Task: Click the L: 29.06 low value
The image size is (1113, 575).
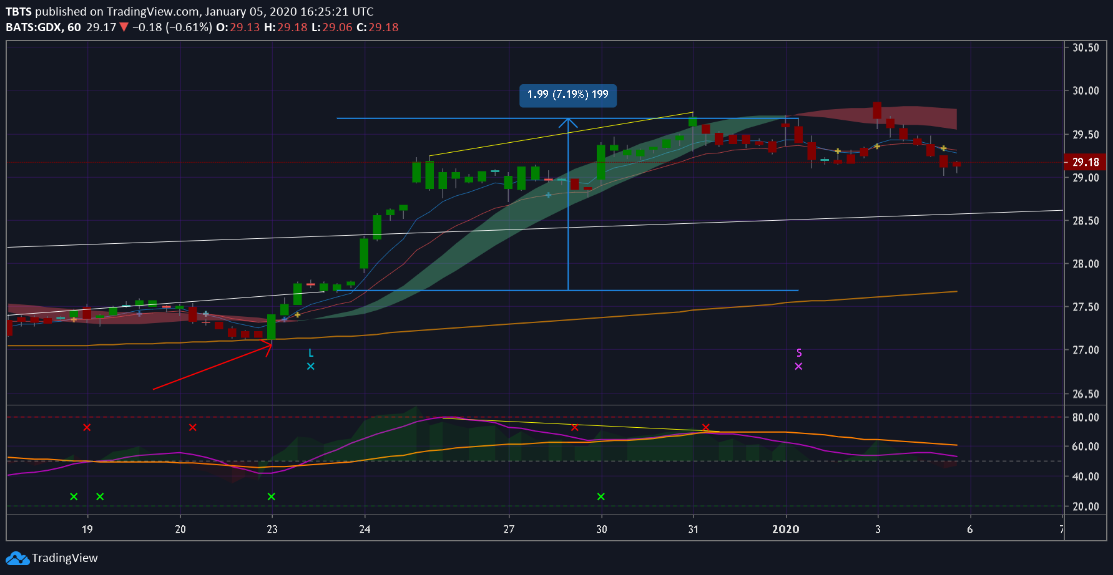Action: click(332, 27)
